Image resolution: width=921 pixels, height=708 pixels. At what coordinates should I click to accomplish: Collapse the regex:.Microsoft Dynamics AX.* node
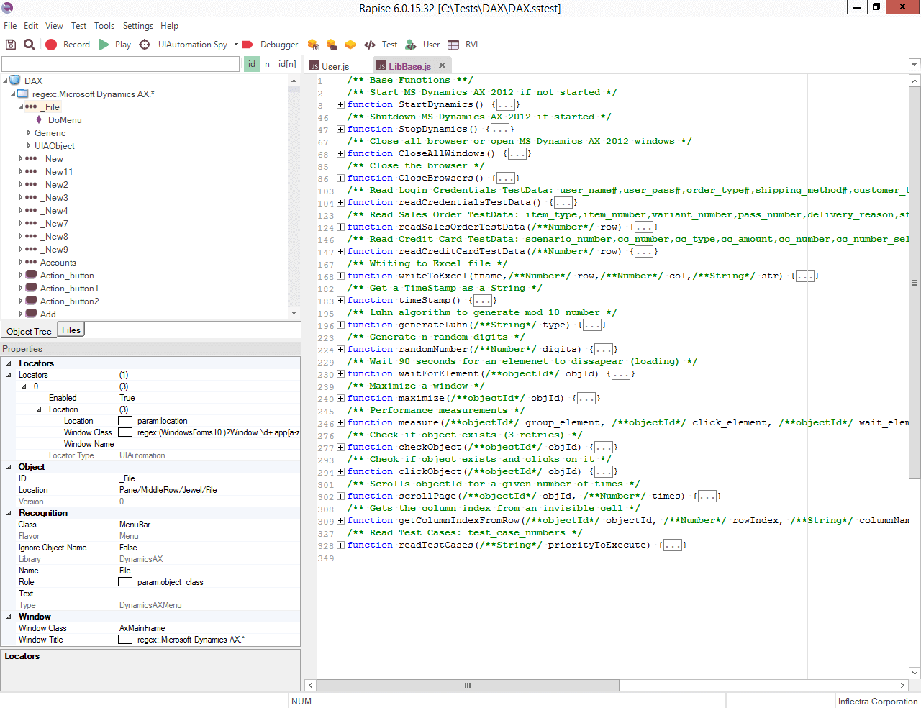[13, 94]
